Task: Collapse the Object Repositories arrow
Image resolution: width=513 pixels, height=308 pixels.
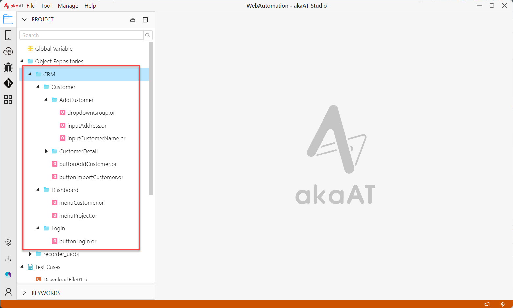Action: click(x=22, y=61)
